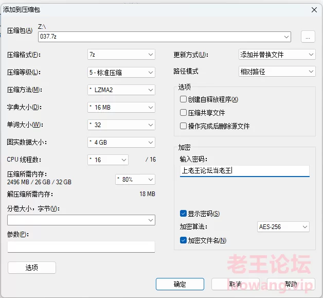Image resolution: width=323 pixels, height=298 pixels.
Task: Expand the 压缩等级 standard compression dropdown
Action: [x=121, y=73]
